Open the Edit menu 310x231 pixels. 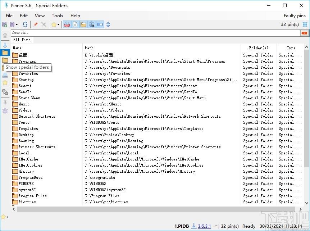tap(24, 15)
